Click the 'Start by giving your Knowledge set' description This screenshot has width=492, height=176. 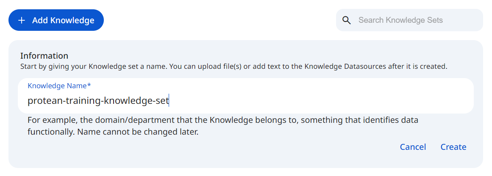click(x=85, y=66)
